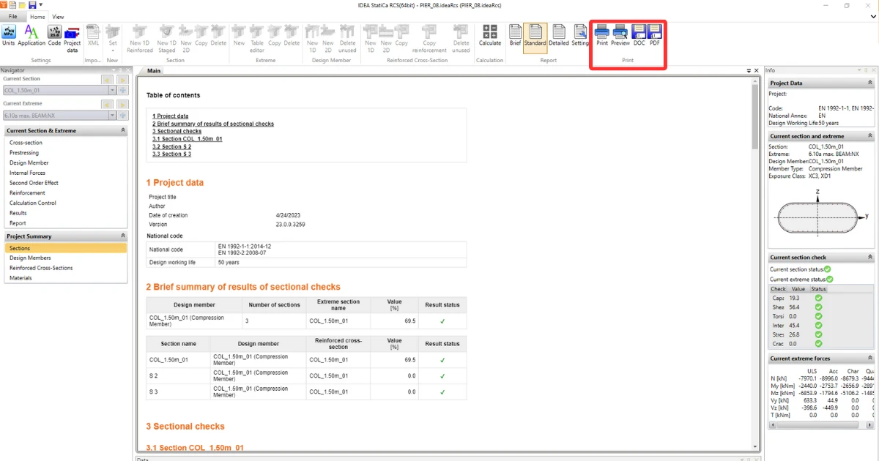The image size is (879, 461).
Task: Collapse Current section and extreme info panel
Action: (x=869, y=136)
